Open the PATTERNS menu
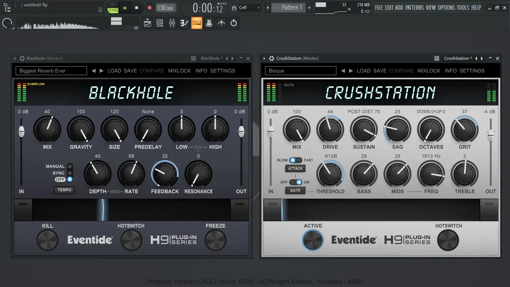Screen dimensions: 510x287 pyautogui.click(x=414, y=7)
